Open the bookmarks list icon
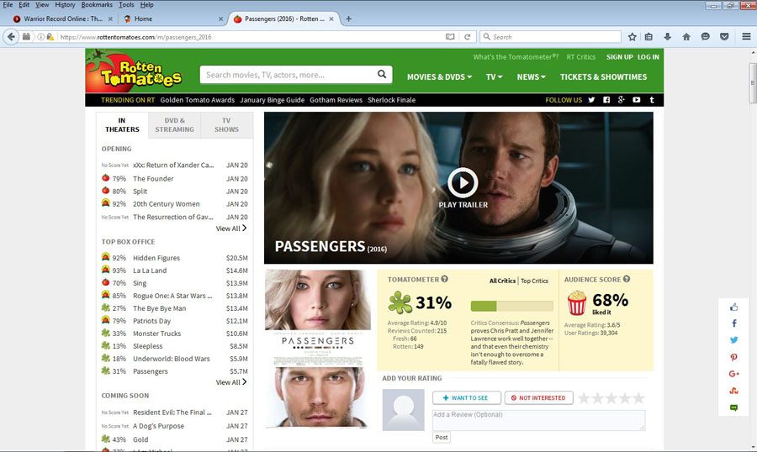 648,37
